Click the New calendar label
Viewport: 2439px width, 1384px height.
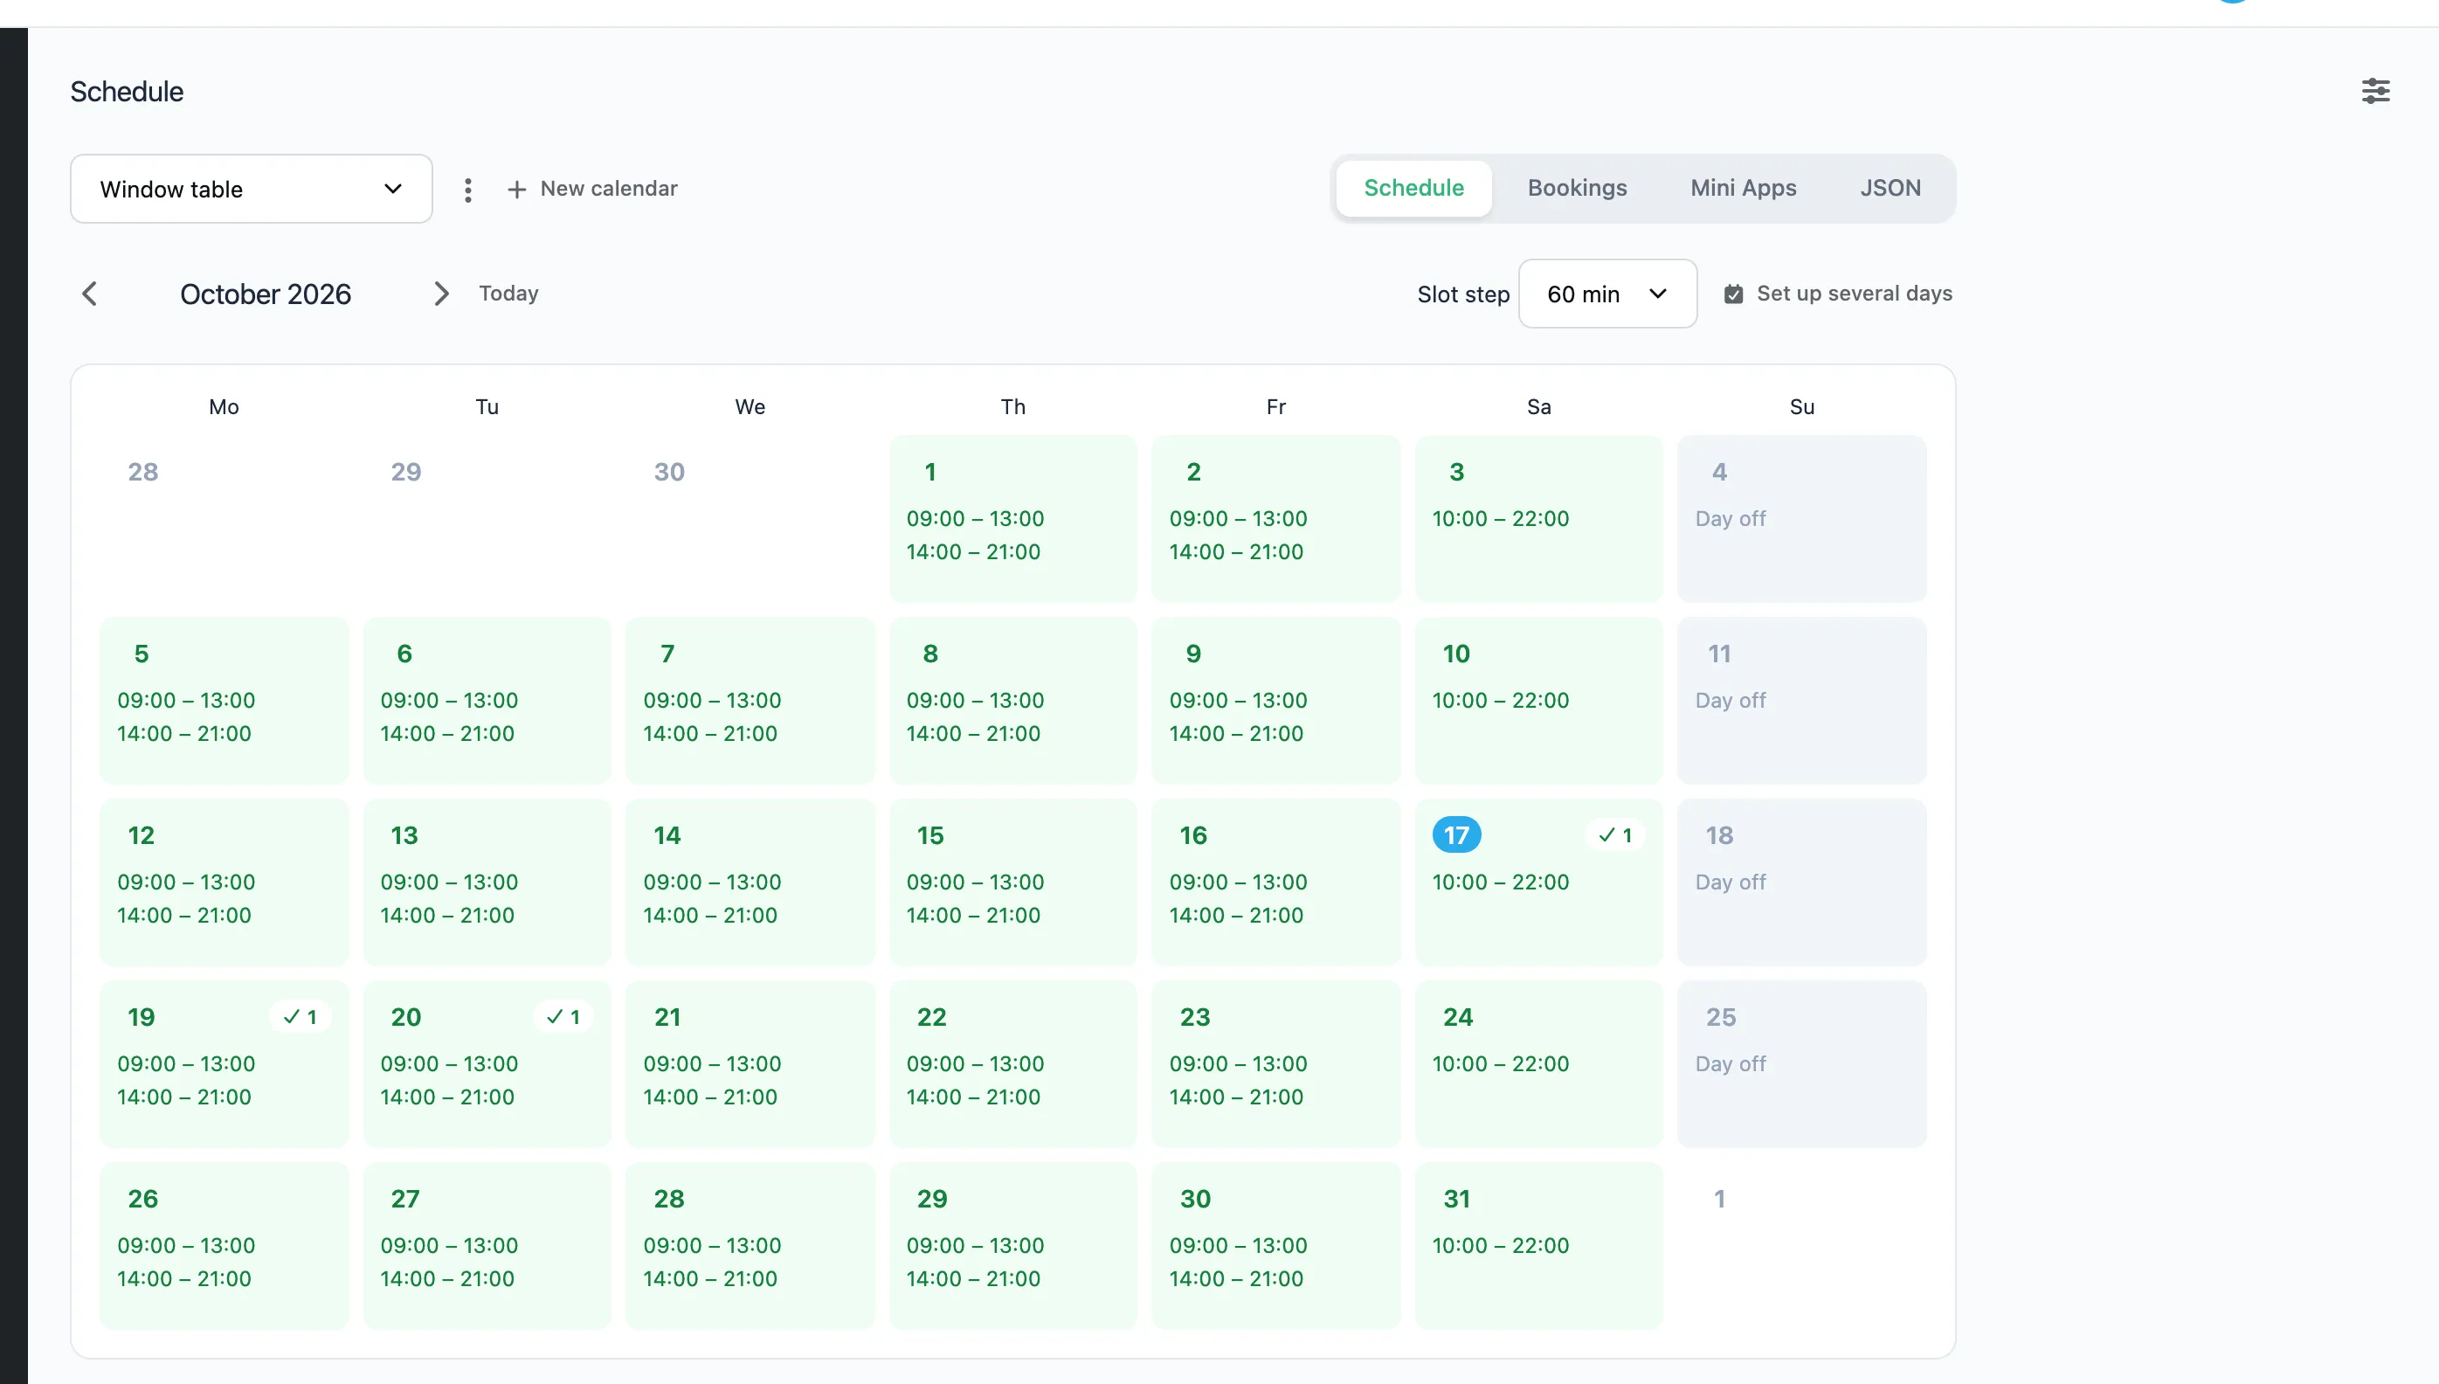pos(609,188)
